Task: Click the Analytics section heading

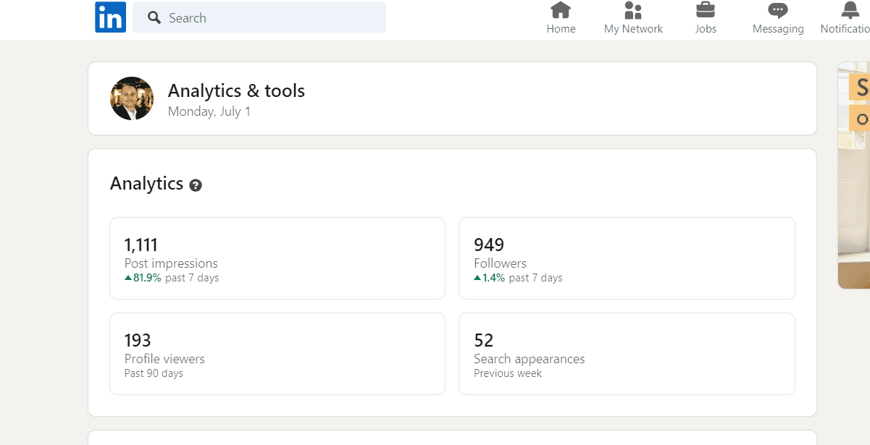Action: (x=146, y=184)
